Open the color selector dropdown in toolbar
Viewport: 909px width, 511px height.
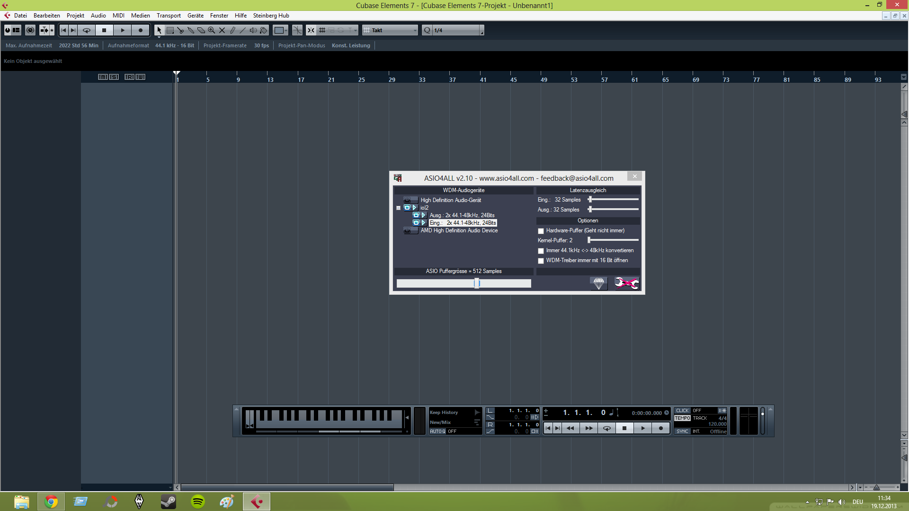point(281,30)
